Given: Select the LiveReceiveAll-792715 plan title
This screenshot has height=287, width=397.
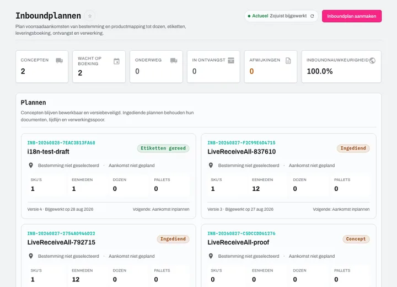Looking at the screenshot, I should (x=61, y=242).
